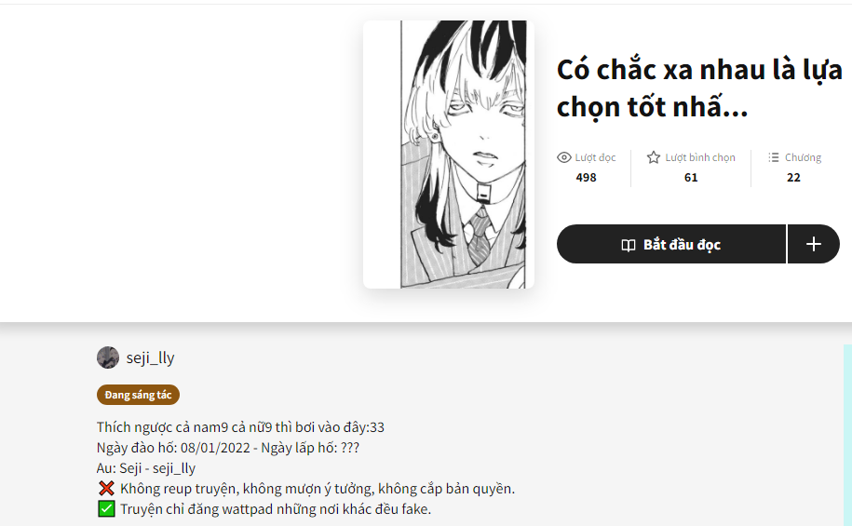This screenshot has width=852, height=526.
Task: Click the 61 votes count
Action: tap(691, 178)
